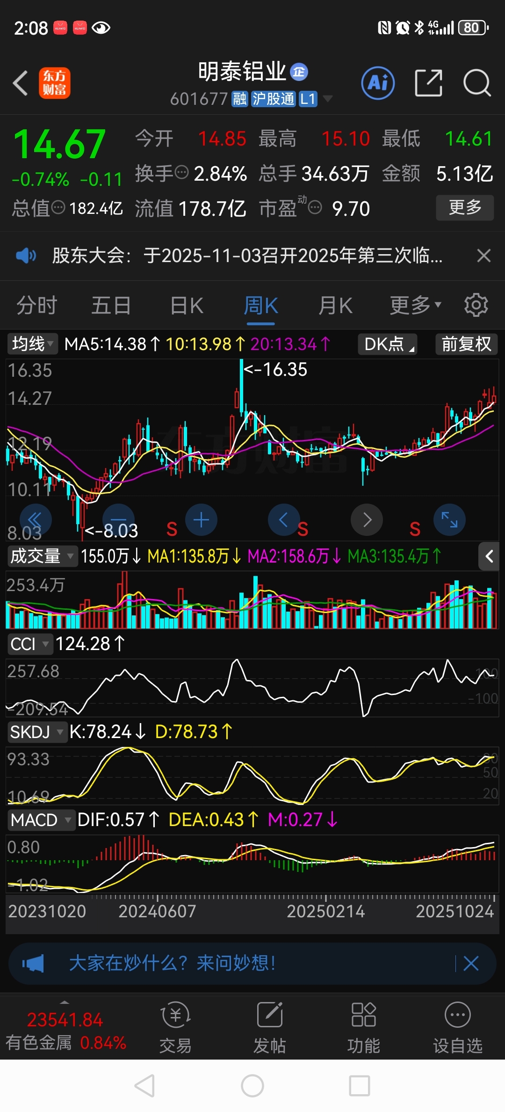This screenshot has height=1112, width=505.
Task: Switch to 分时 chart tab
Action: 36,306
